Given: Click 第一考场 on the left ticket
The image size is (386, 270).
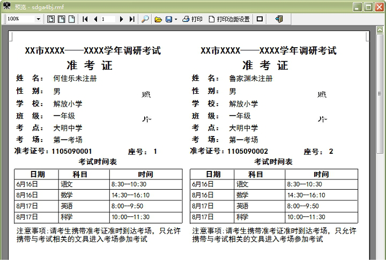Looking at the screenshot, I should pyautogui.click(x=68, y=140).
